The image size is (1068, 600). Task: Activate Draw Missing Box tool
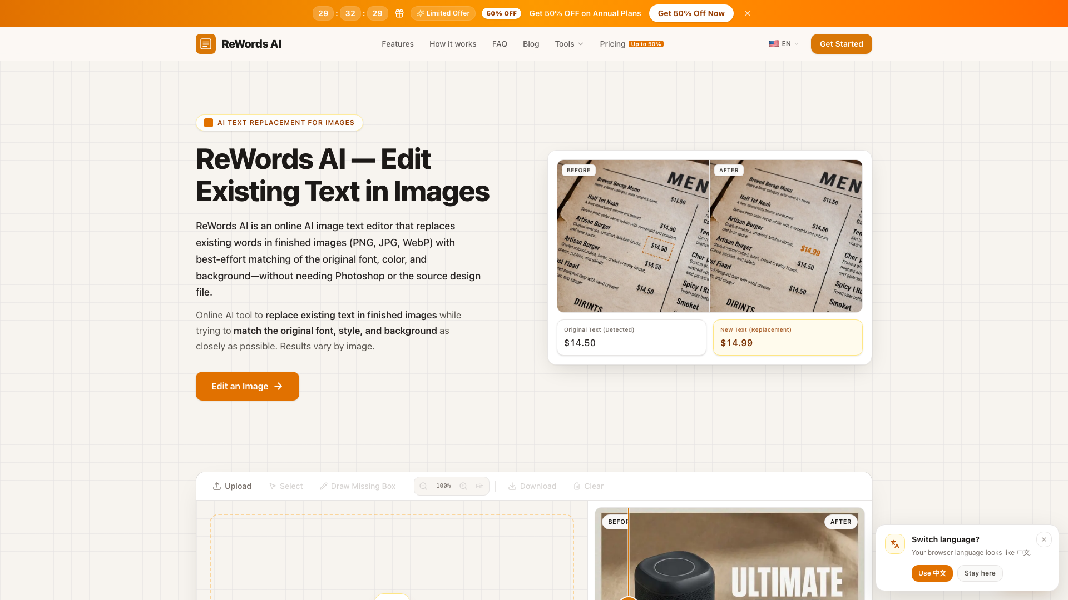(x=358, y=486)
